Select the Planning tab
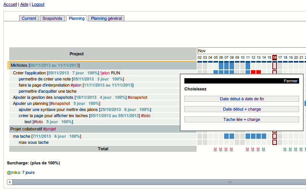Viewport: 306px width, 193px height. (77, 18)
